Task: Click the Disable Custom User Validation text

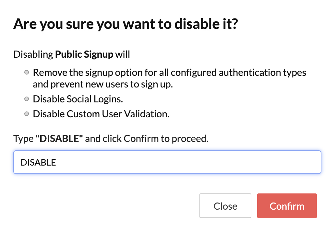Action: tap(101, 114)
